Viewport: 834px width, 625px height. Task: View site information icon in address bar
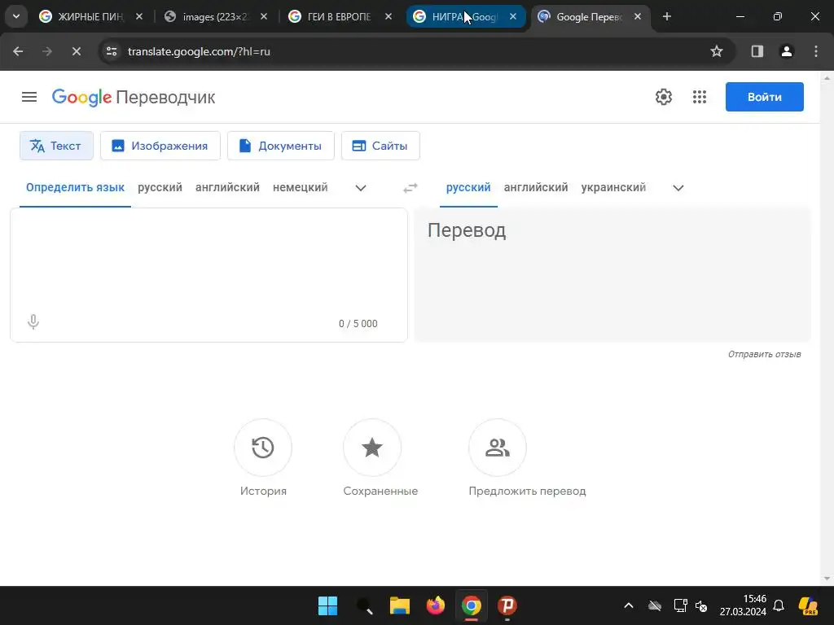point(112,51)
